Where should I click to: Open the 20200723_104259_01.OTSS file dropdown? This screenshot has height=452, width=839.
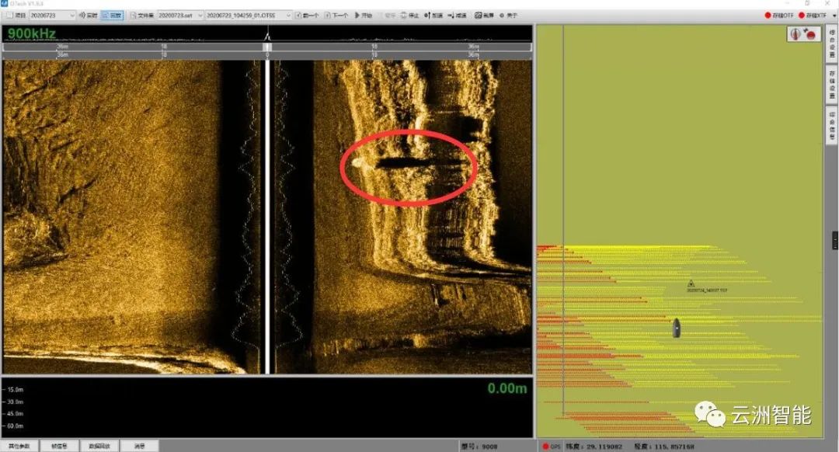coord(249,16)
